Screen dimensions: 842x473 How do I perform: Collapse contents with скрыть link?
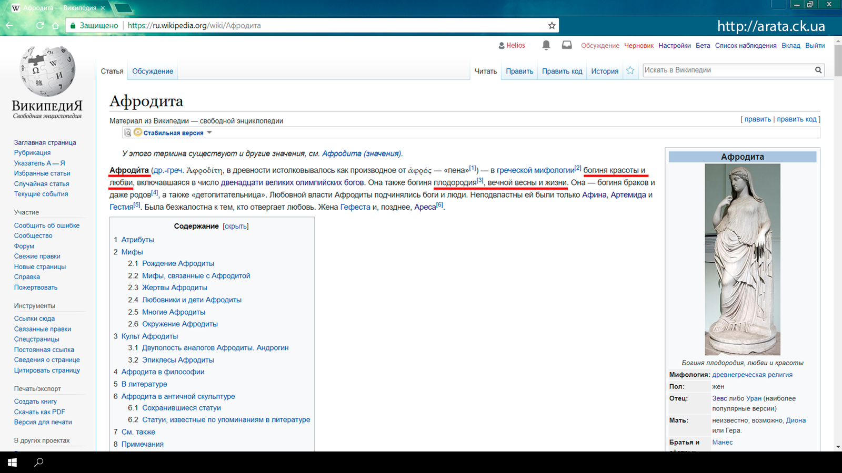236,226
